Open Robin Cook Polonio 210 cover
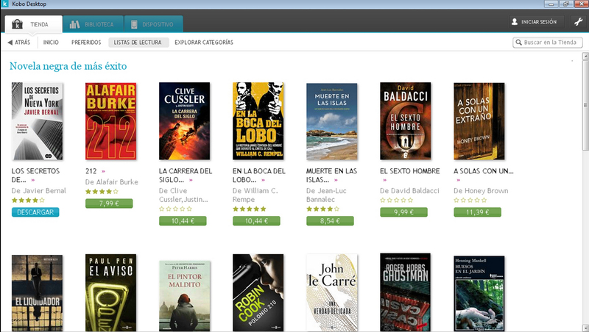This screenshot has height=332, width=589. point(258,292)
